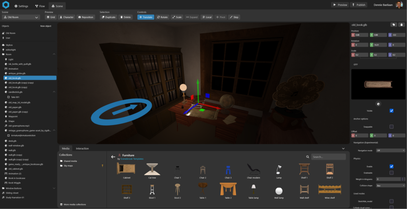Open the Old Room scene dropdown
The height and width of the screenshot is (209, 407).
tap(21, 17)
